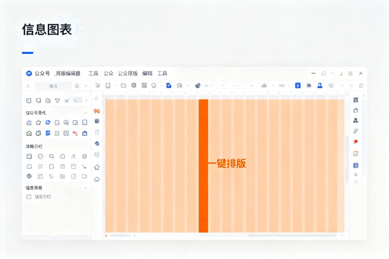
Task: Select the crossed tools icon in the top toolbar
Action: tap(98, 85)
